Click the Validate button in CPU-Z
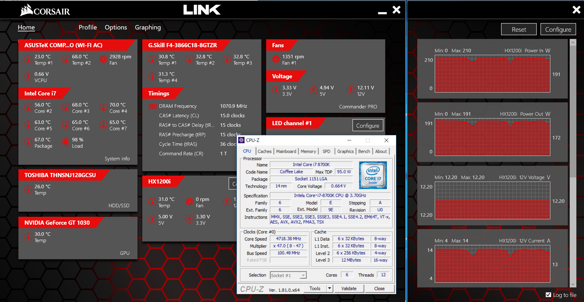 (349, 288)
